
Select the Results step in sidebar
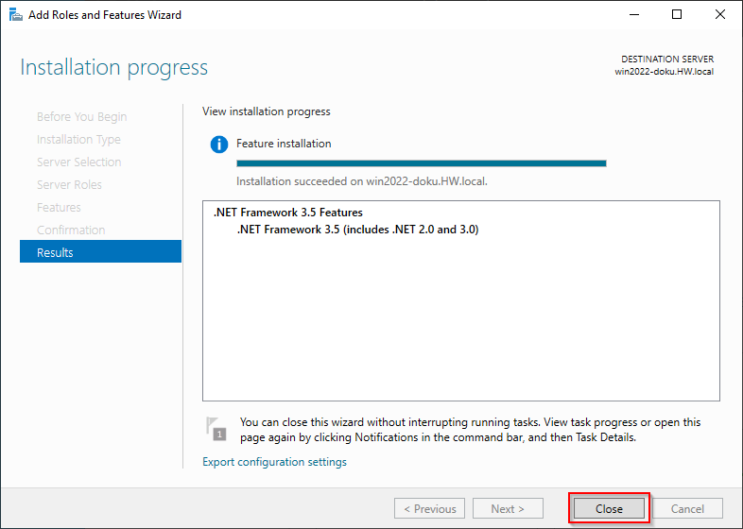(x=100, y=252)
